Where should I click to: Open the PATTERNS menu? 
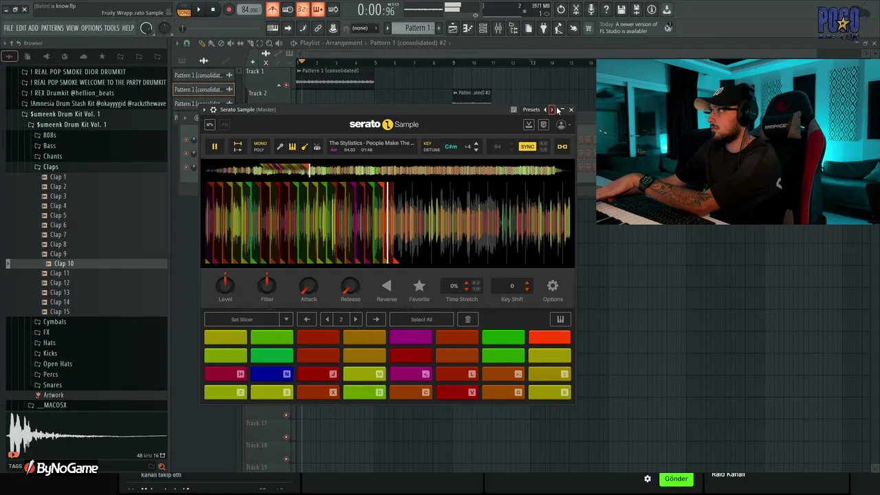(52, 28)
